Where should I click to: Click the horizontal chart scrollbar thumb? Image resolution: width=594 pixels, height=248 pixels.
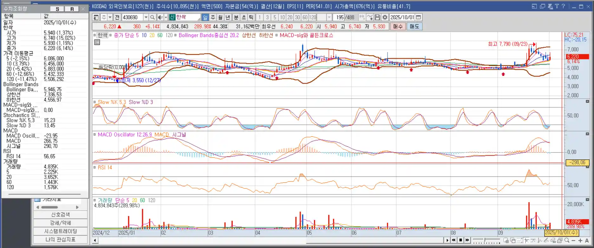tap(374, 240)
